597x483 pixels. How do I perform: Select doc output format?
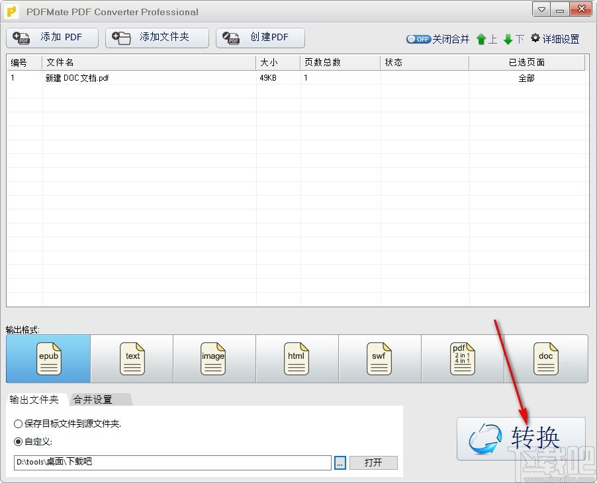546,359
